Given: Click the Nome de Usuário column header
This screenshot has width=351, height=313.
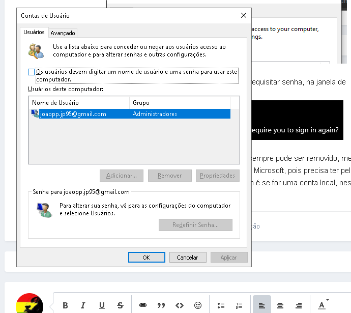Looking at the screenshot, I should [79, 103].
